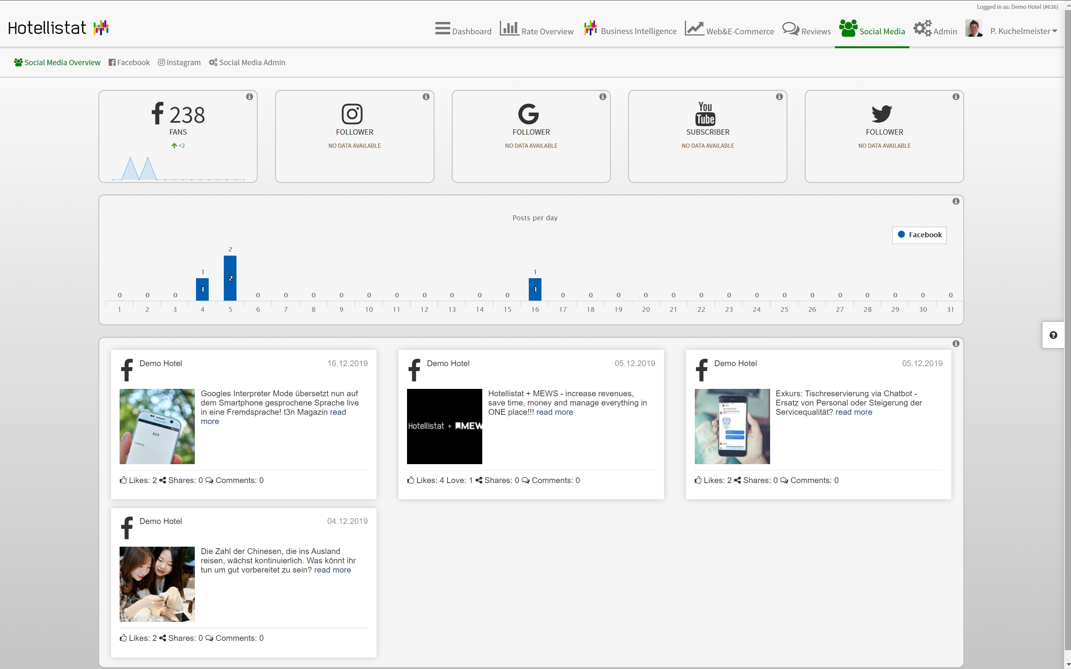Switch to the Instagram sub-tab
This screenshot has width=1071, height=669.
179,63
